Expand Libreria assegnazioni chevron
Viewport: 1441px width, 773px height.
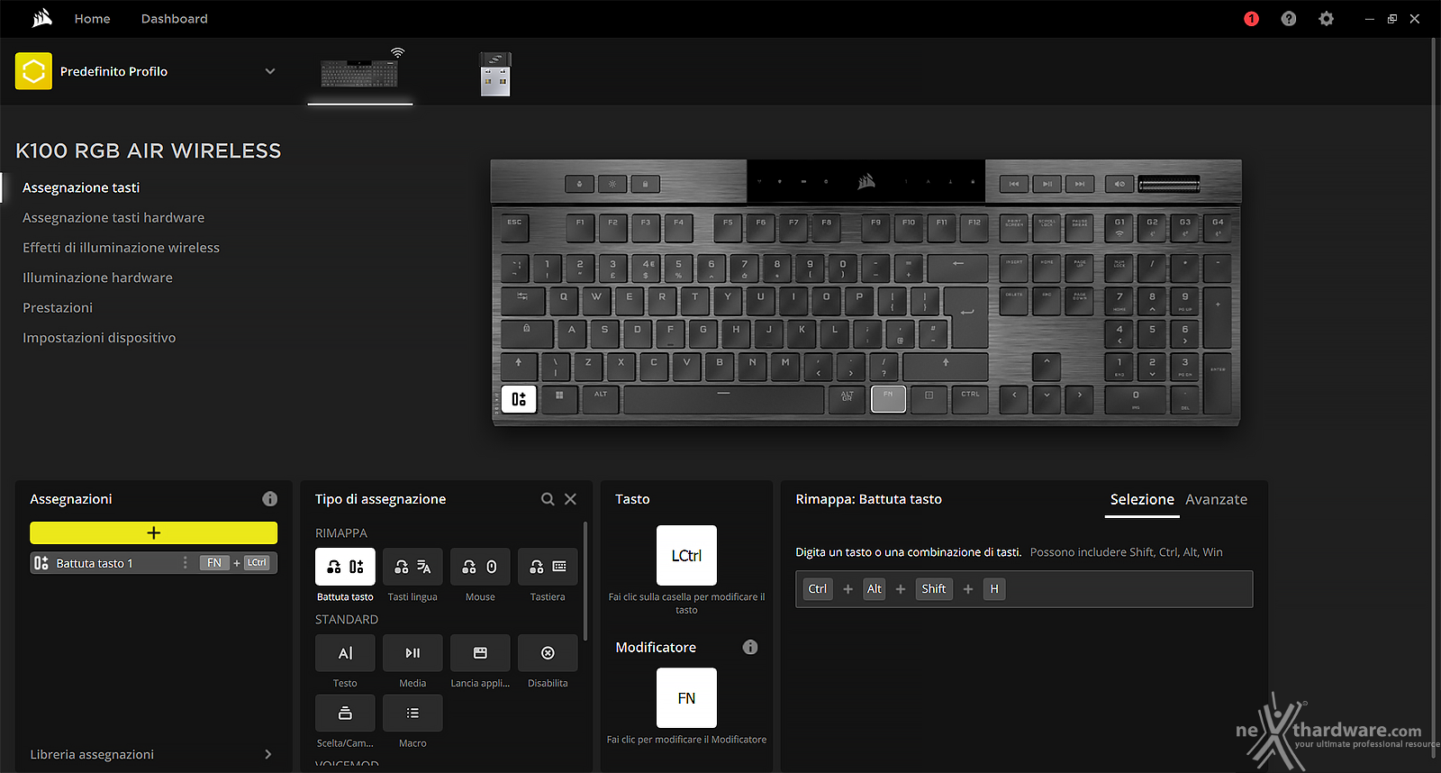(x=267, y=754)
